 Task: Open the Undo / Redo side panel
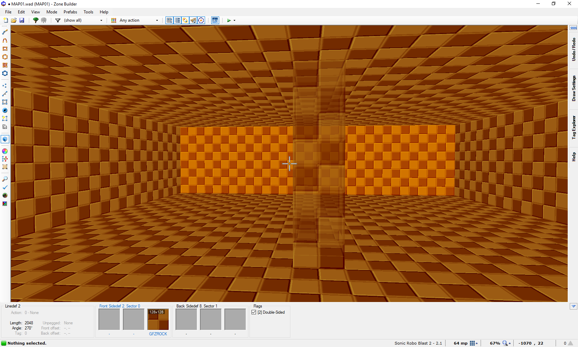574,49
